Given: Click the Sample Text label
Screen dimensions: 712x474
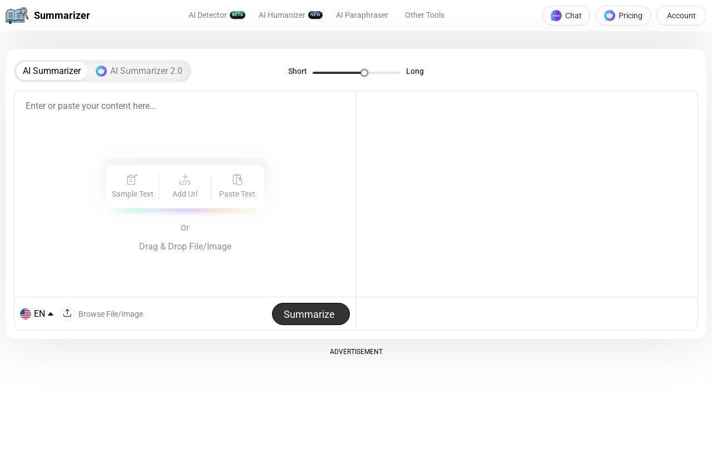Looking at the screenshot, I should [x=132, y=194].
